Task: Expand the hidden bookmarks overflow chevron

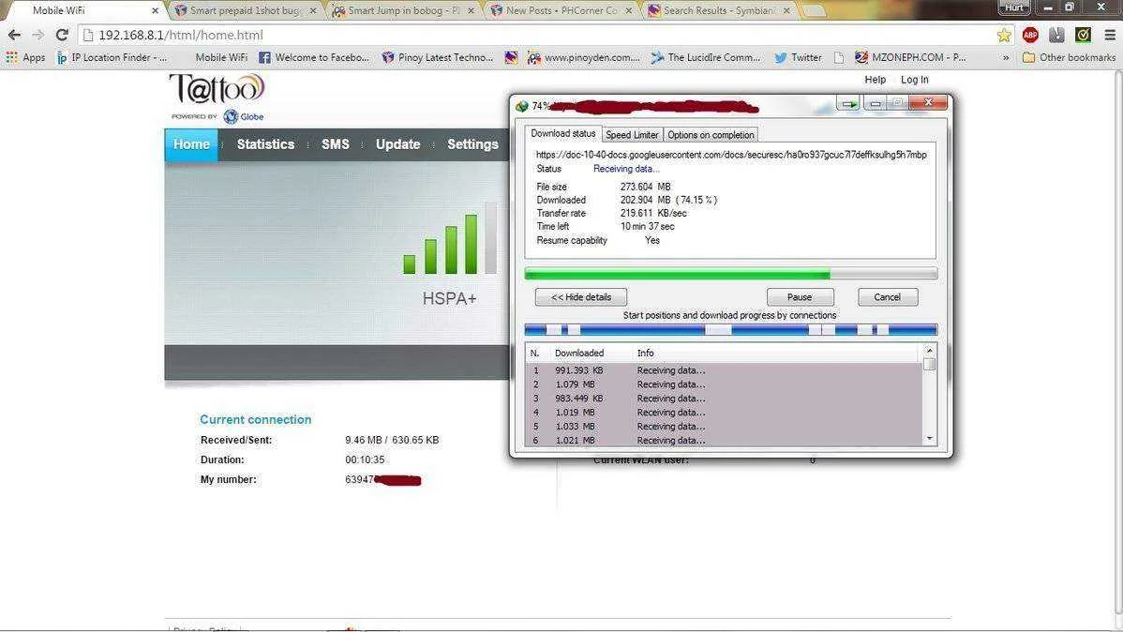Action: [1006, 57]
